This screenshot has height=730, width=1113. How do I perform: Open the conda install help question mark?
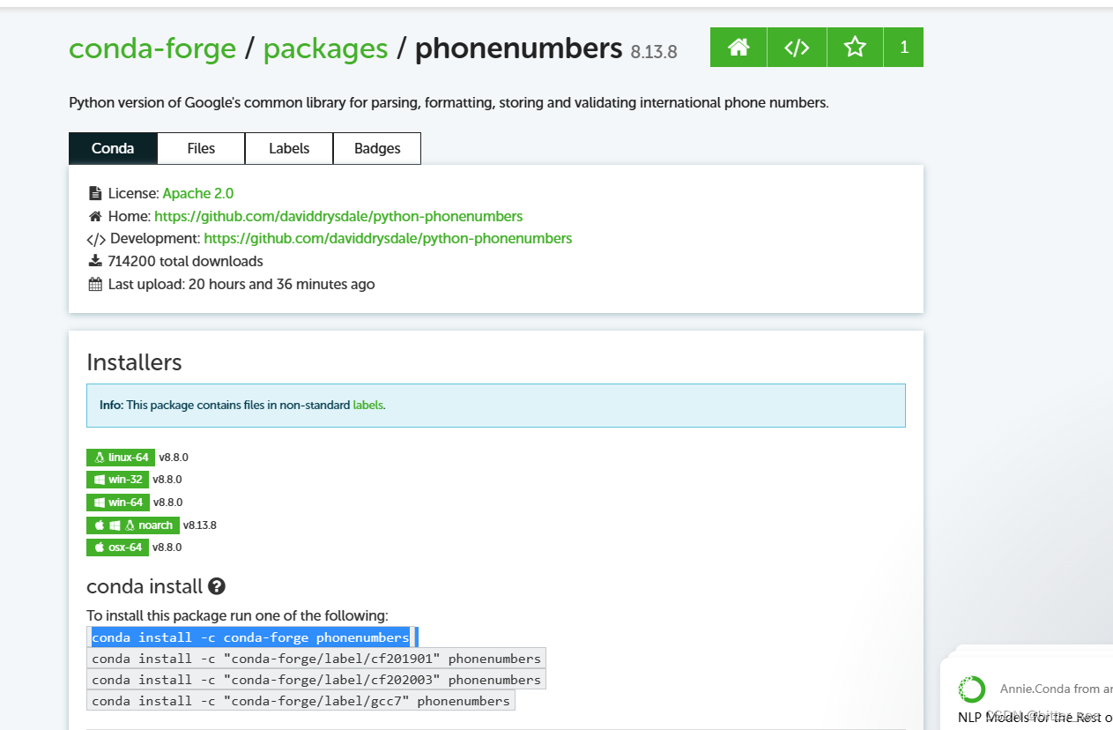(215, 585)
